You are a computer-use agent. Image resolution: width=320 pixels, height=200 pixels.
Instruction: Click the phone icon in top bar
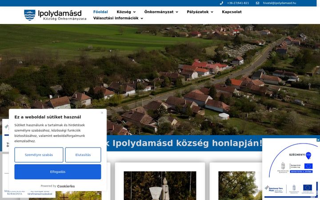tap(221, 3)
